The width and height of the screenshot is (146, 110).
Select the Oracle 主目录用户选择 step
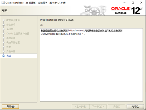pyautogui.click(x=18, y=34)
